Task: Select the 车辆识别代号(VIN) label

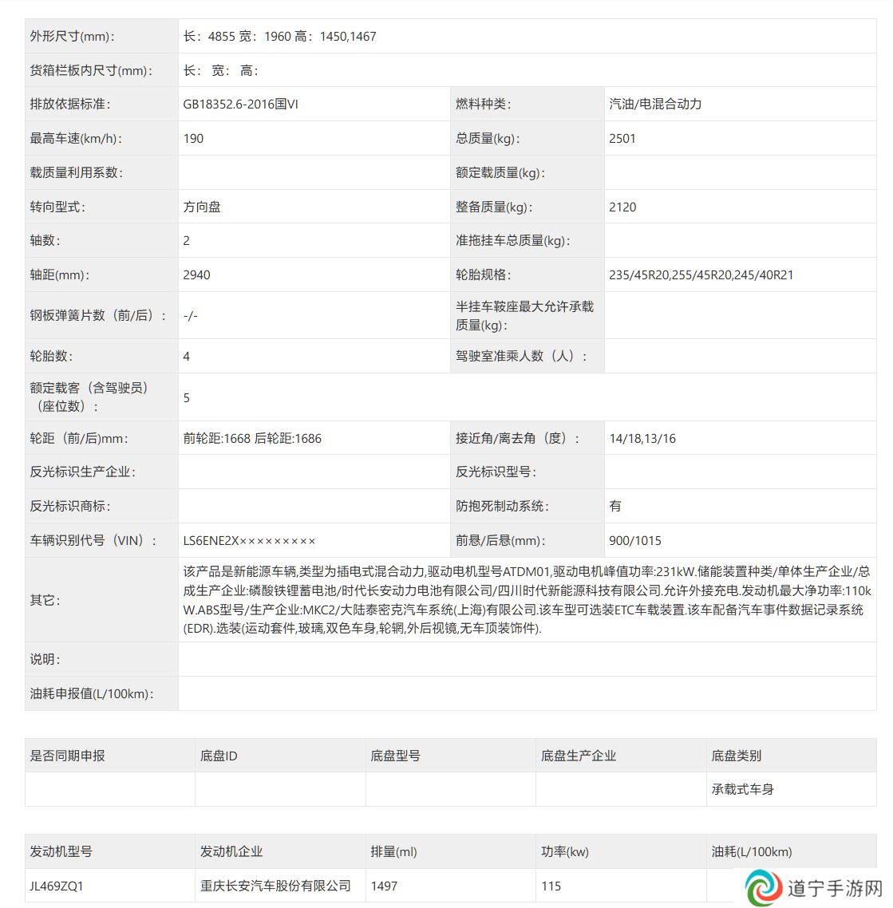Action: (93, 541)
